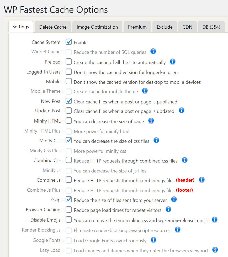Click 'Reduce HTTP requests through combined css files'
Screen dimensions: 228x257
pos(126,161)
